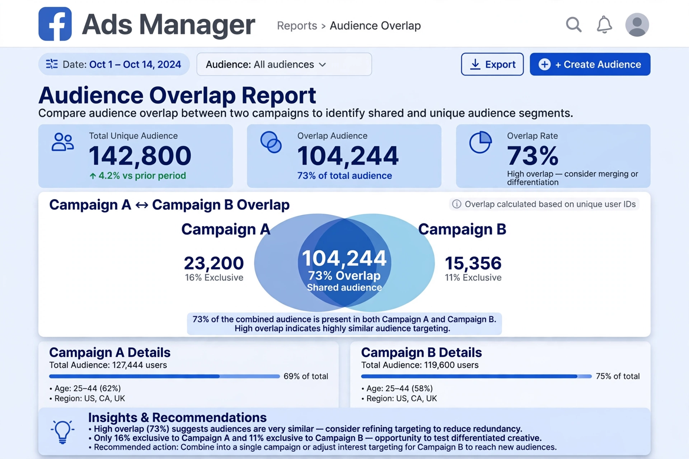Click the Insights lightbulb icon

click(62, 432)
